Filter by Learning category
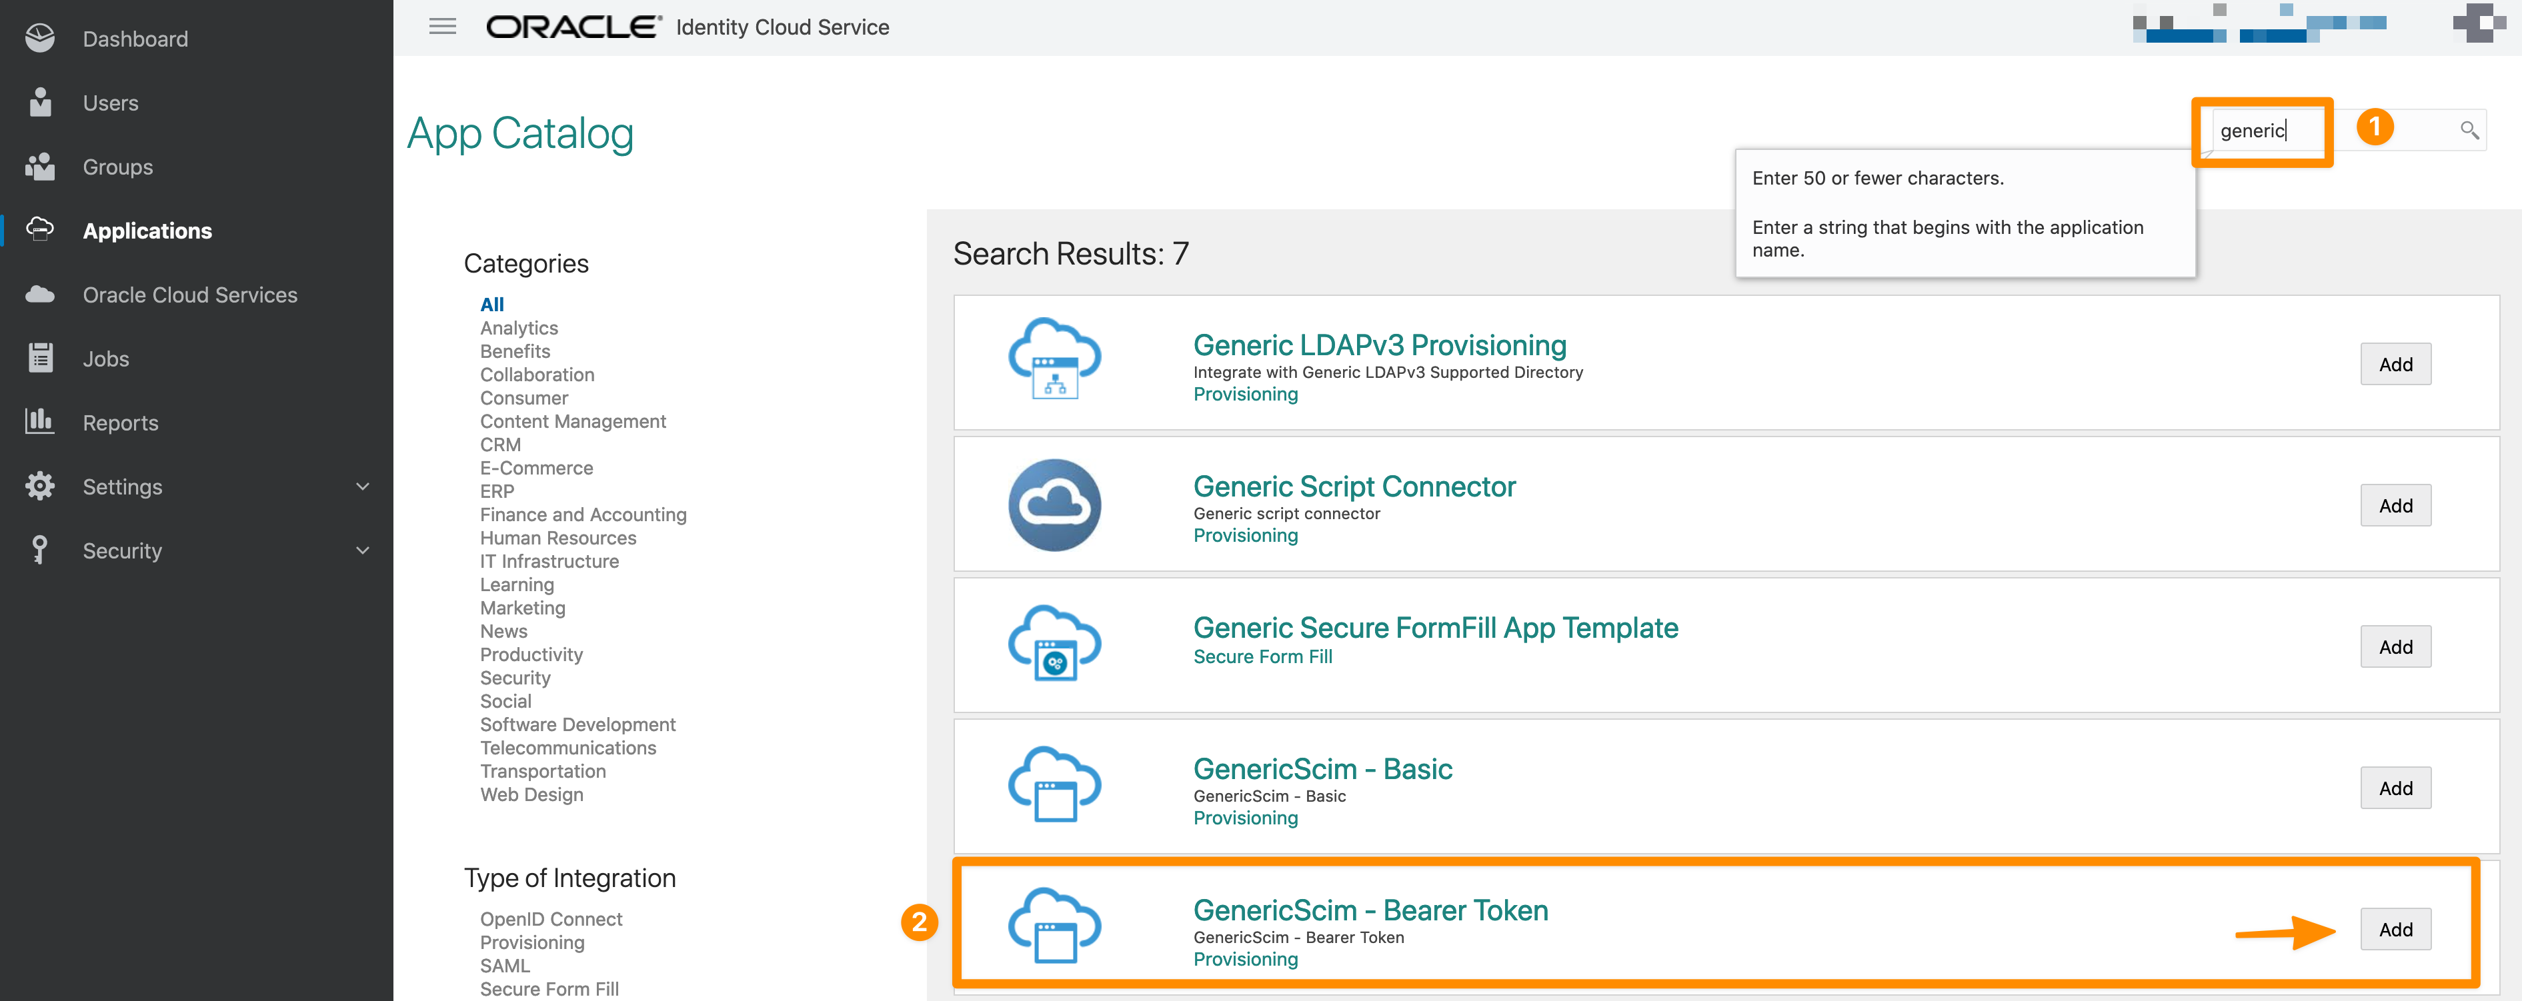This screenshot has width=2522, height=1001. 517,585
